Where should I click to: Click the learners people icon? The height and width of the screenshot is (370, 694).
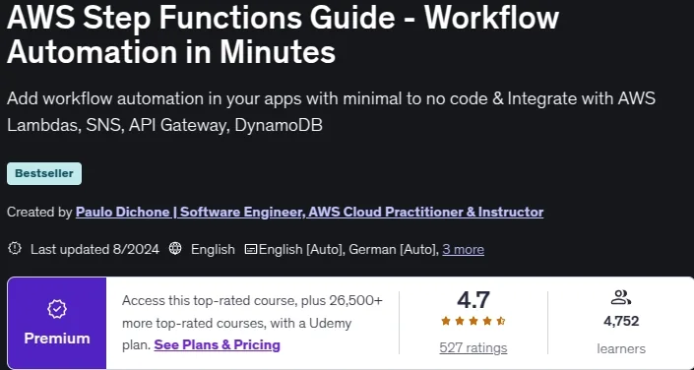point(620,297)
